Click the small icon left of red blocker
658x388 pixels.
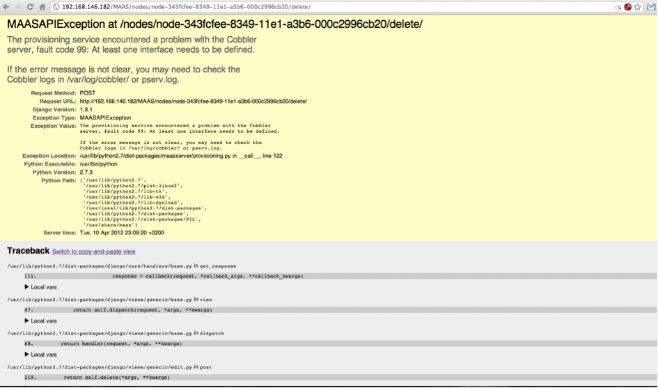pyautogui.click(x=618, y=7)
